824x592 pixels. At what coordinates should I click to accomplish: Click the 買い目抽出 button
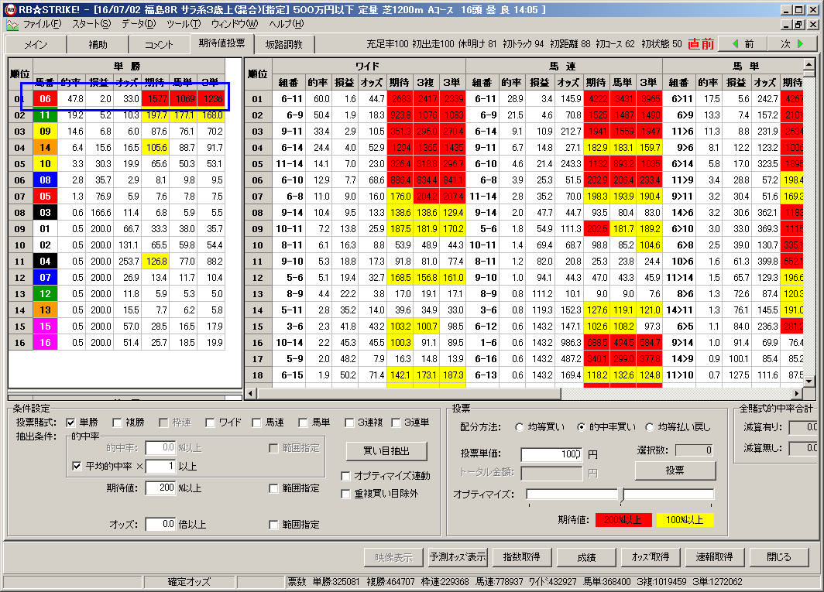point(386,451)
